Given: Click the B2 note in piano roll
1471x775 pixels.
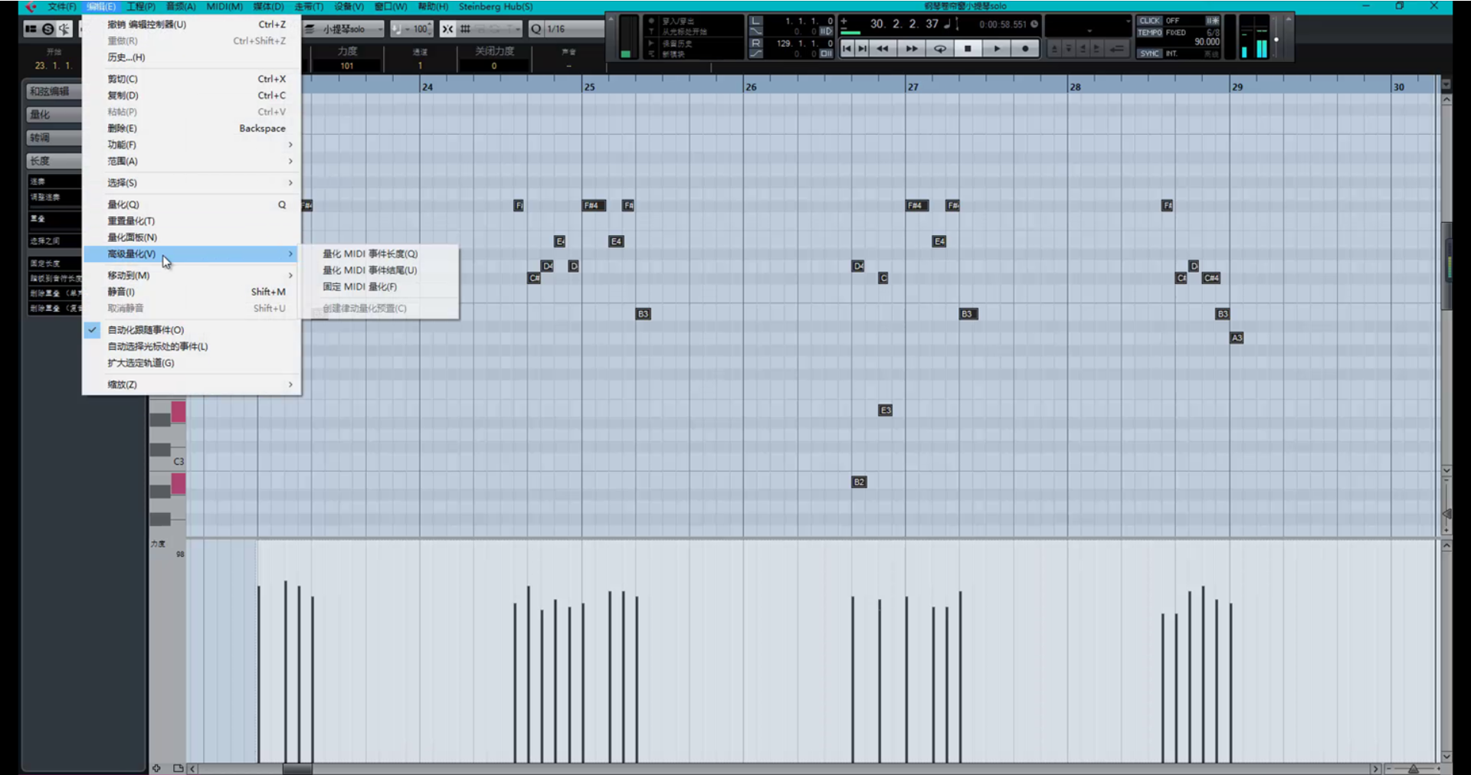Looking at the screenshot, I should pyautogui.click(x=859, y=482).
